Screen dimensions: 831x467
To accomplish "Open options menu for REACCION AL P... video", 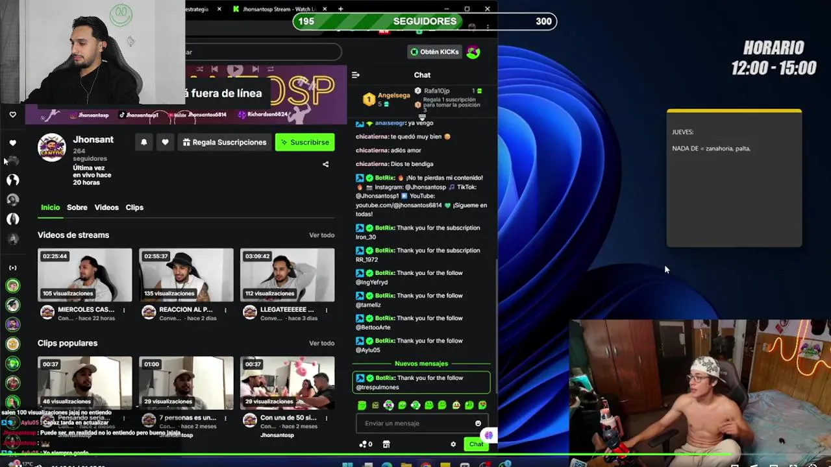I will [225, 310].
